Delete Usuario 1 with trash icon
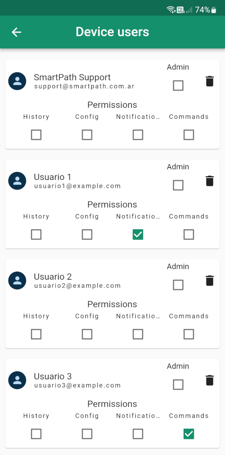Screen dimensions: 225x455 [209, 181]
